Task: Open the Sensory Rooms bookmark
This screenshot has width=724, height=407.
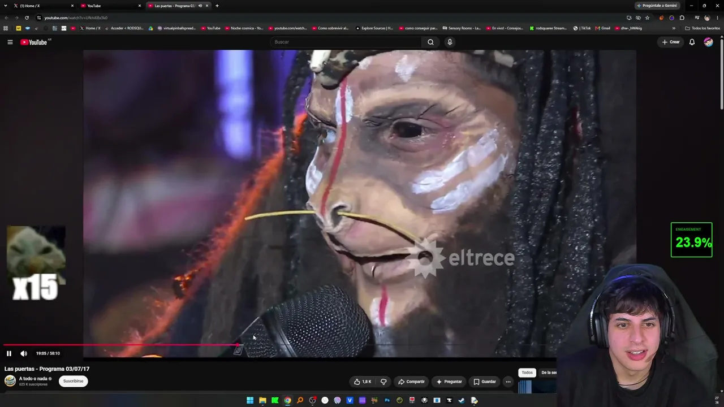Action: [x=461, y=28]
